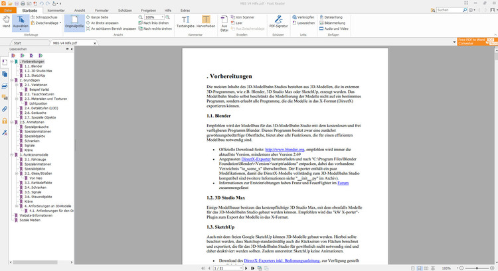Click the Suchen search field
Image resolution: width=498 pixels, height=271 pixels.
point(450,10)
